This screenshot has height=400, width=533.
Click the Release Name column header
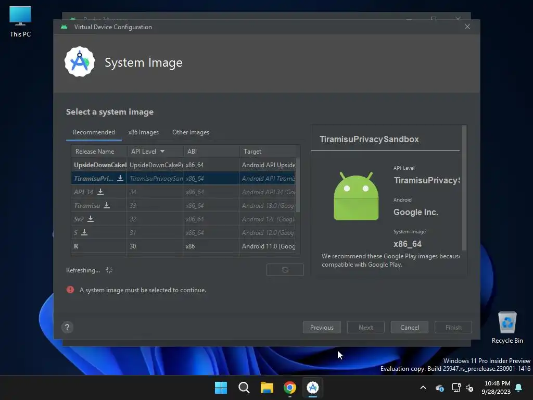[99, 152]
